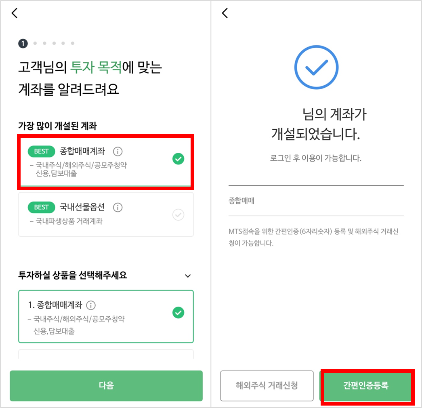Tap back arrow on account opened screen
422x408 pixels.
point(225,13)
